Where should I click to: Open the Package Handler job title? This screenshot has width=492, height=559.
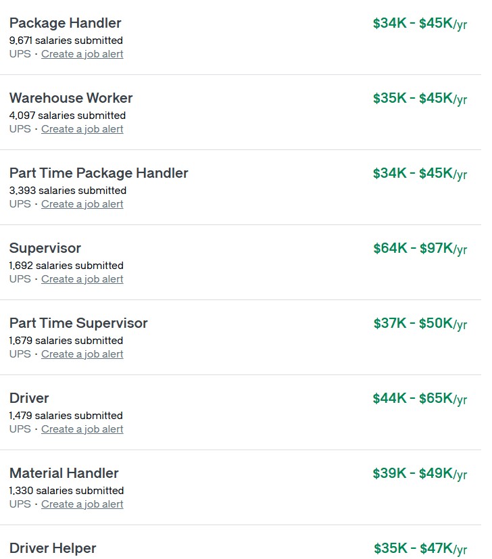(65, 23)
